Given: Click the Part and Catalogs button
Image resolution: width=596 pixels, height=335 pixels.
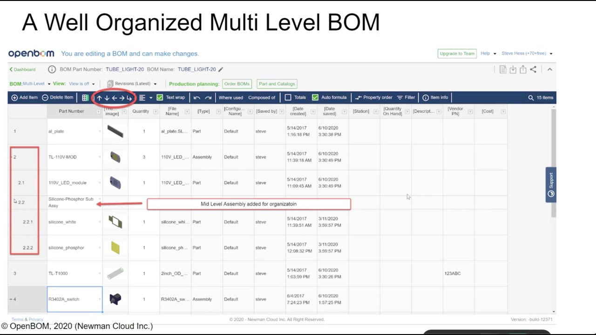Looking at the screenshot, I should 277,84.
